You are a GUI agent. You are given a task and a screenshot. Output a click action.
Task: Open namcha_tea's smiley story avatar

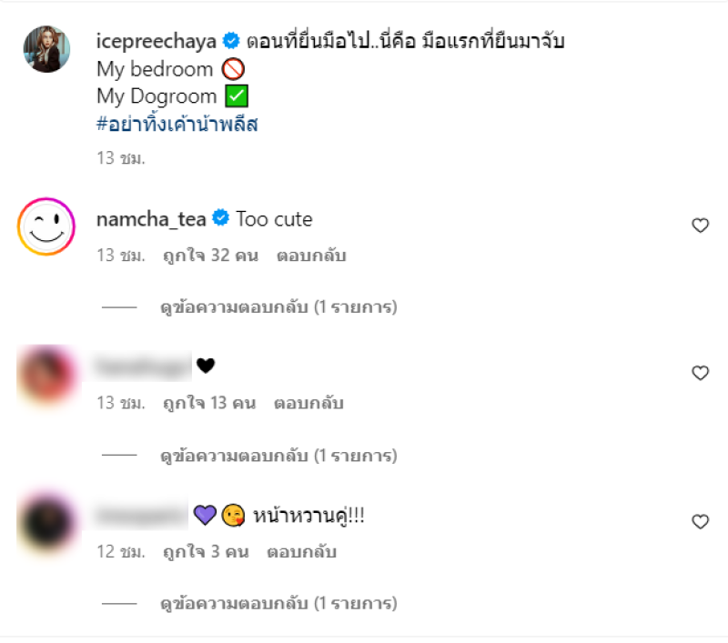(x=45, y=226)
